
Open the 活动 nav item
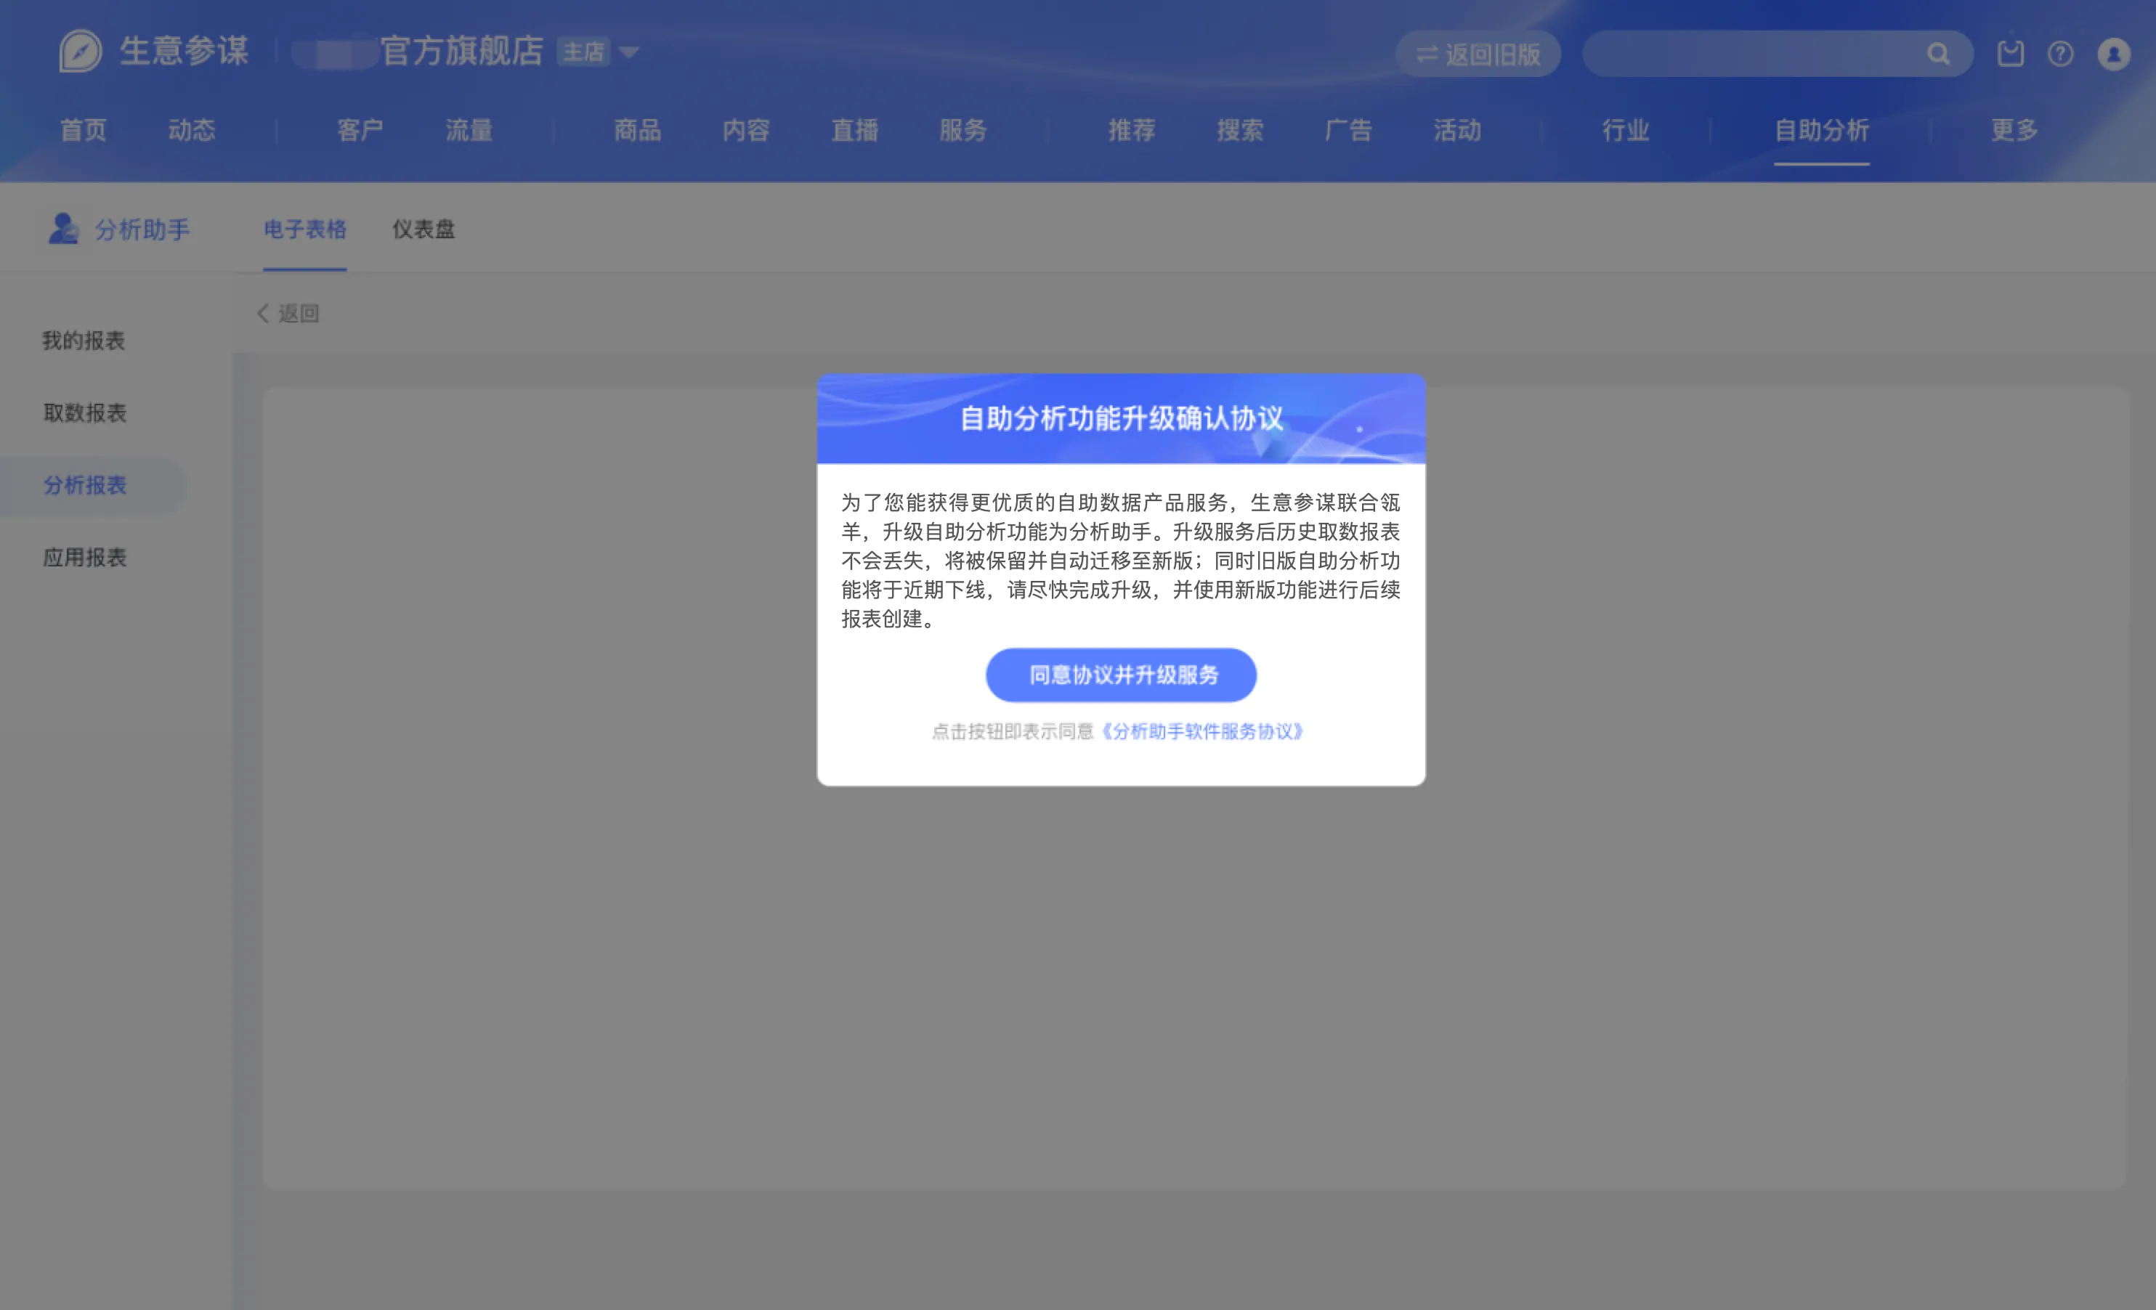(1458, 130)
